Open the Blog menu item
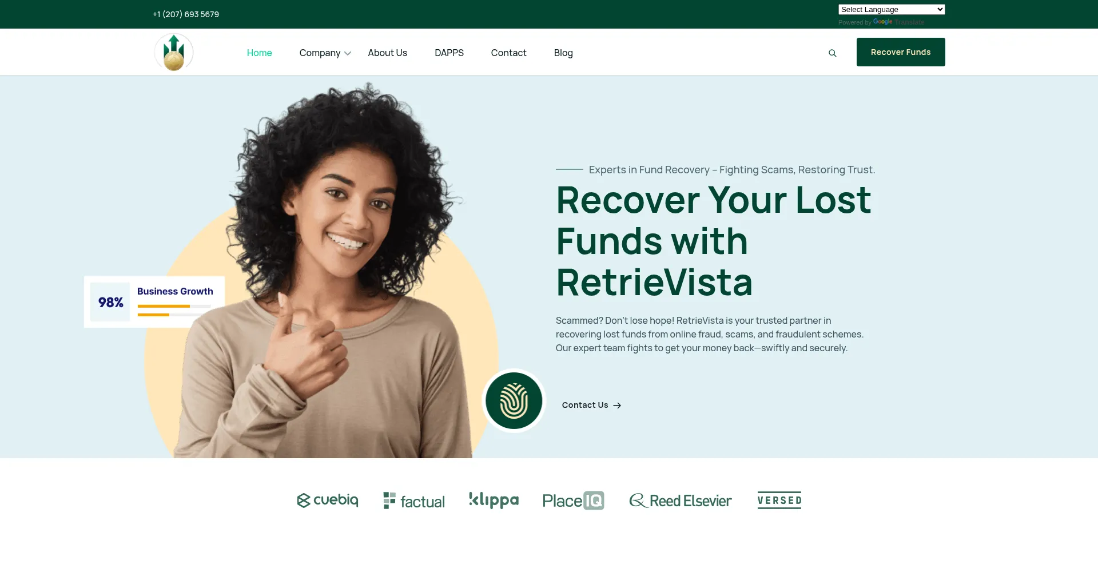 (563, 53)
